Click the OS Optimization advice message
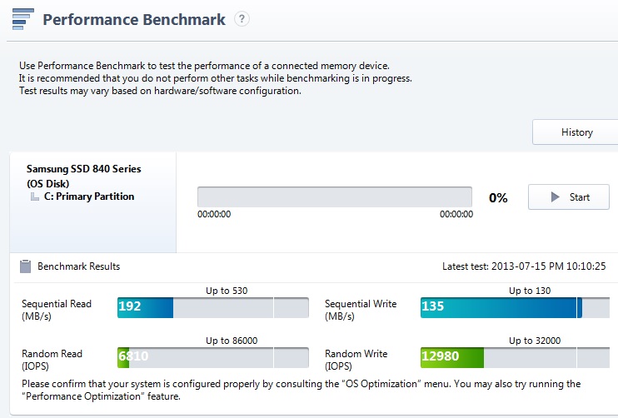618x418 pixels. 302,390
